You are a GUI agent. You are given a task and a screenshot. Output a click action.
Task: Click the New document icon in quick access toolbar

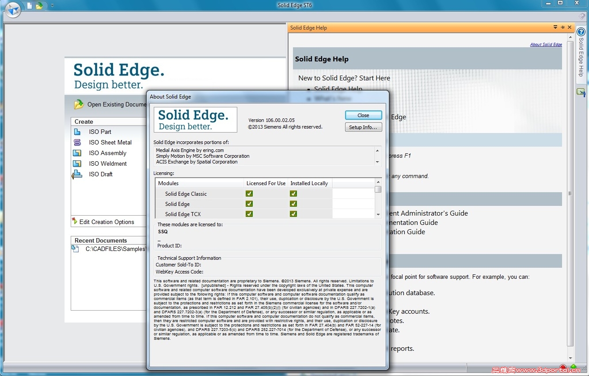click(30, 6)
